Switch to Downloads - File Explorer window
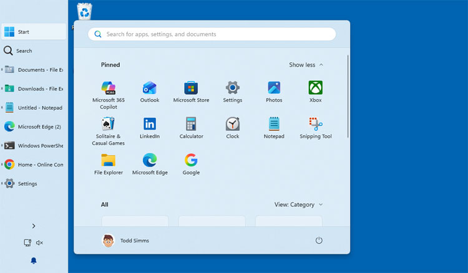Screen dimensions: 468x273 click(34, 89)
